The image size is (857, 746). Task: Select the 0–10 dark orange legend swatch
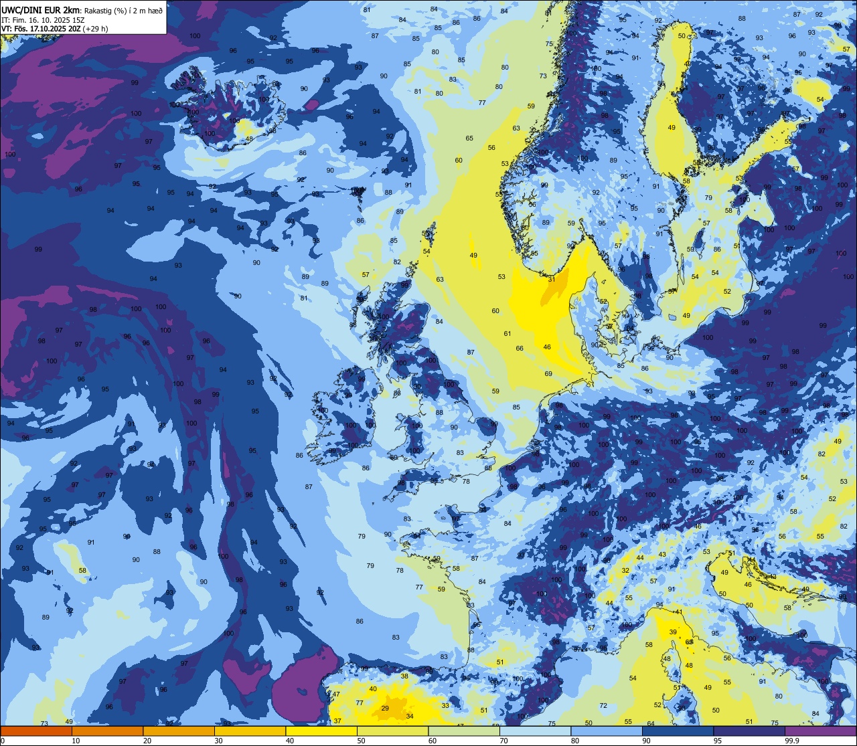pyautogui.click(x=36, y=731)
